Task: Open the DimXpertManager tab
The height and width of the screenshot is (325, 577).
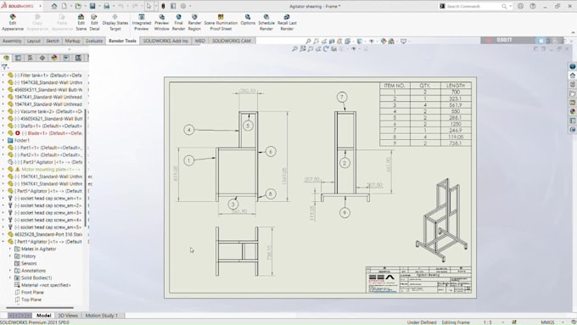Action: pos(42,58)
